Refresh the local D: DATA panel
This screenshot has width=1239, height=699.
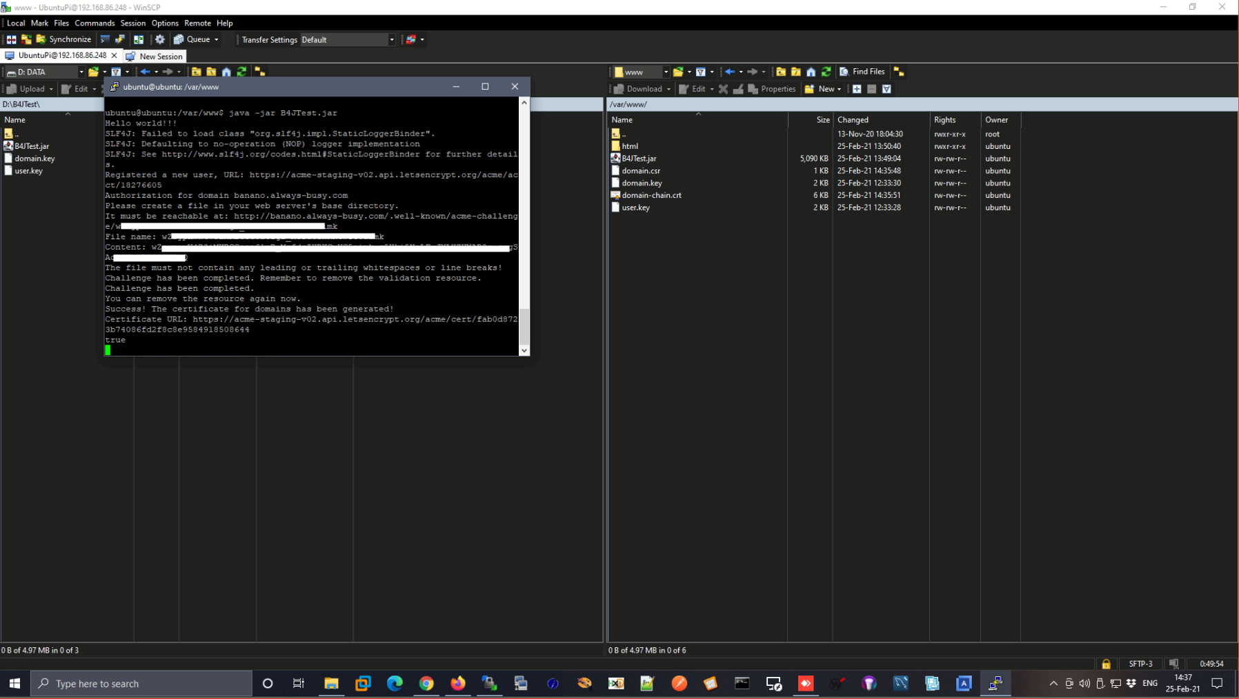(x=241, y=72)
